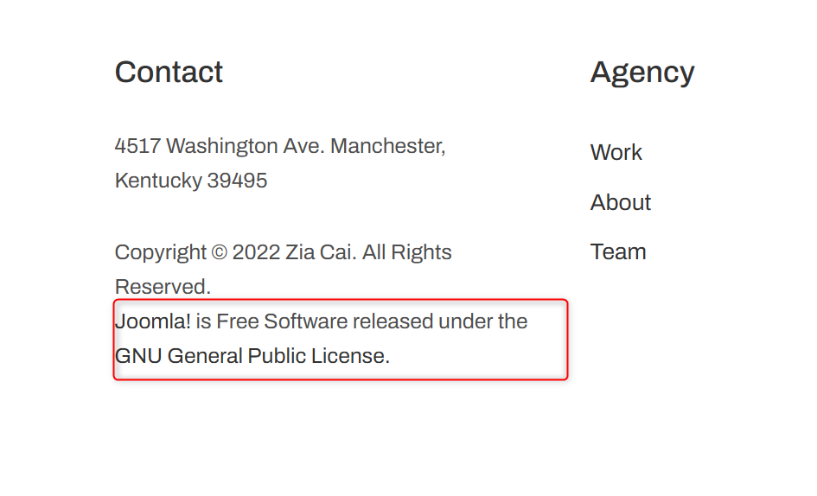
Task: Click the word Manchester in the address
Action: [x=387, y=147]
